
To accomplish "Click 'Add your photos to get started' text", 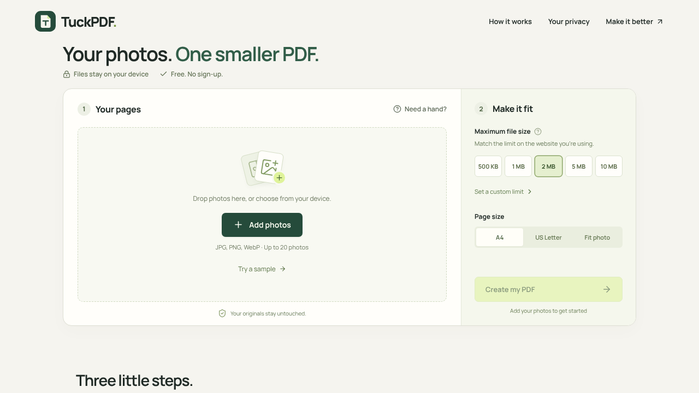I will tap(548, 311).
